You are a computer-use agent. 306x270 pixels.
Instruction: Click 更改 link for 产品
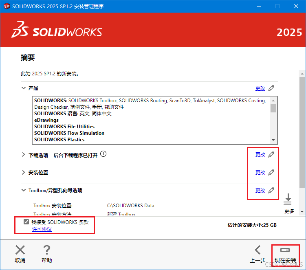(260, 88)
